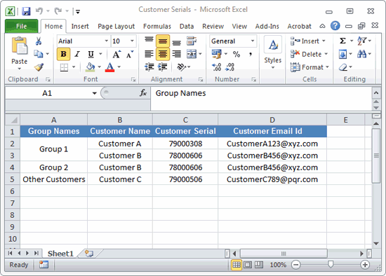This screenshot has height=276, width=386.
Task: Apply Comma Style number format
Action: (x=251, y=54)
